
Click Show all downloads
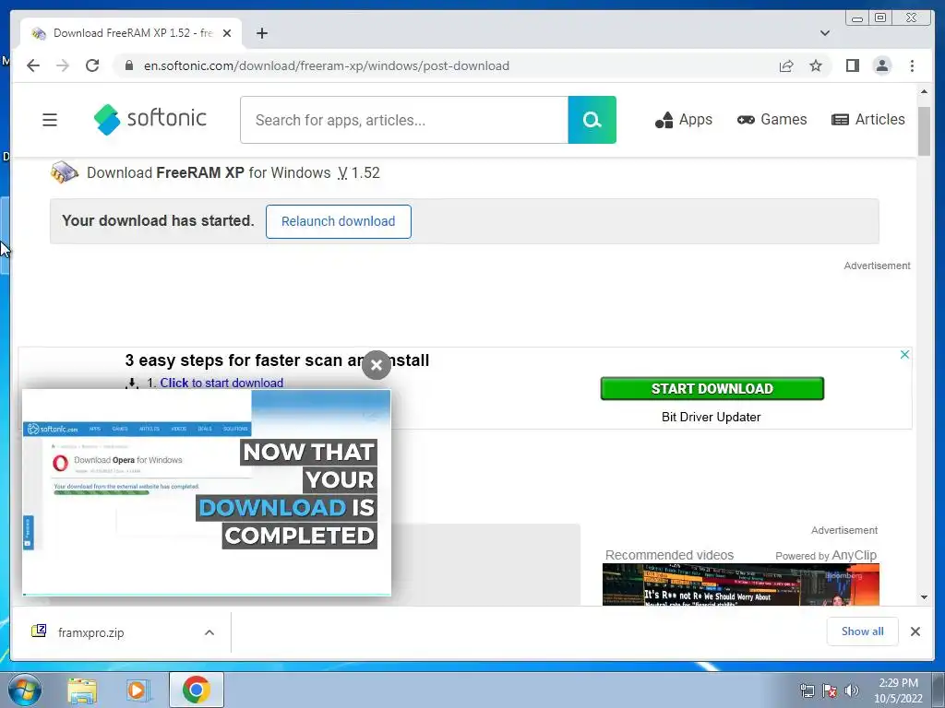(x=863, y=631)
